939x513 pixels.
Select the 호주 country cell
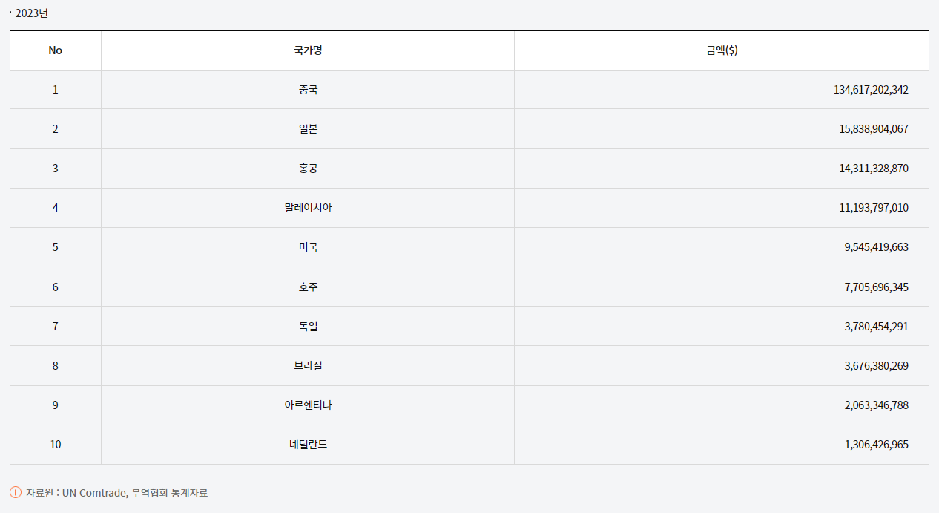click(308, 287)
